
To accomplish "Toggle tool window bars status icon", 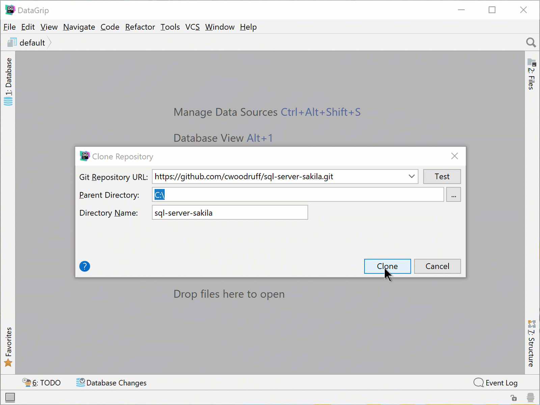I will [10, 397].
